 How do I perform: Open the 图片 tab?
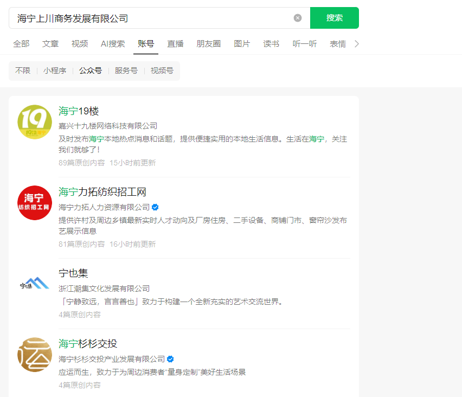click(242, 44)
